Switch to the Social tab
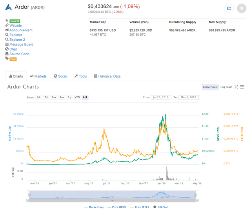 (x=60, y=76)
